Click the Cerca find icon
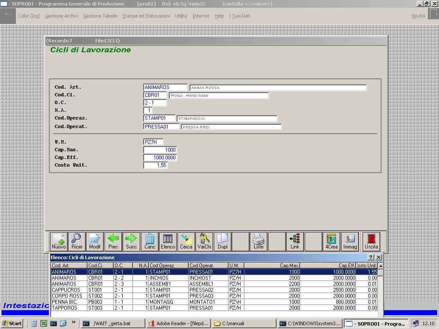This screenshot has width=439, height=329. (x=186, y=242)
